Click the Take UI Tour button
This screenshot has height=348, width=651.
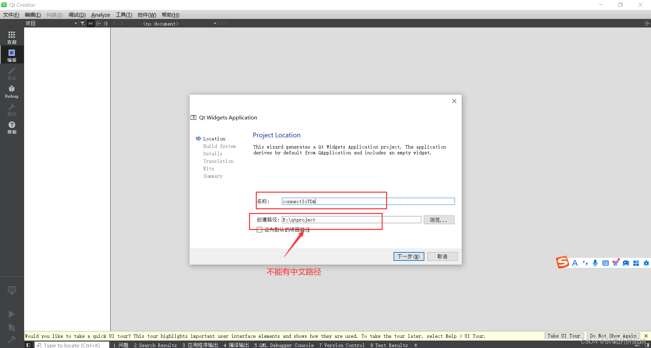coord(564,336)
